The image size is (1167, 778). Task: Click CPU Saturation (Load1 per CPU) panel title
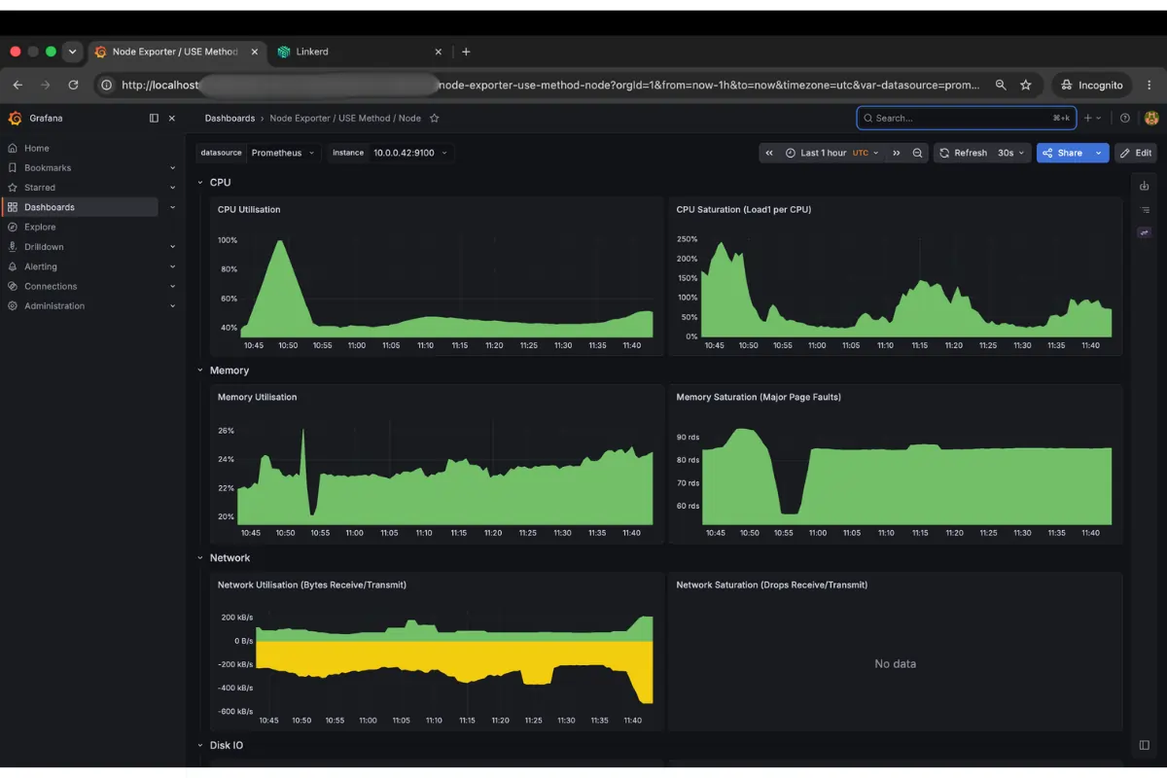coord(744,210)
